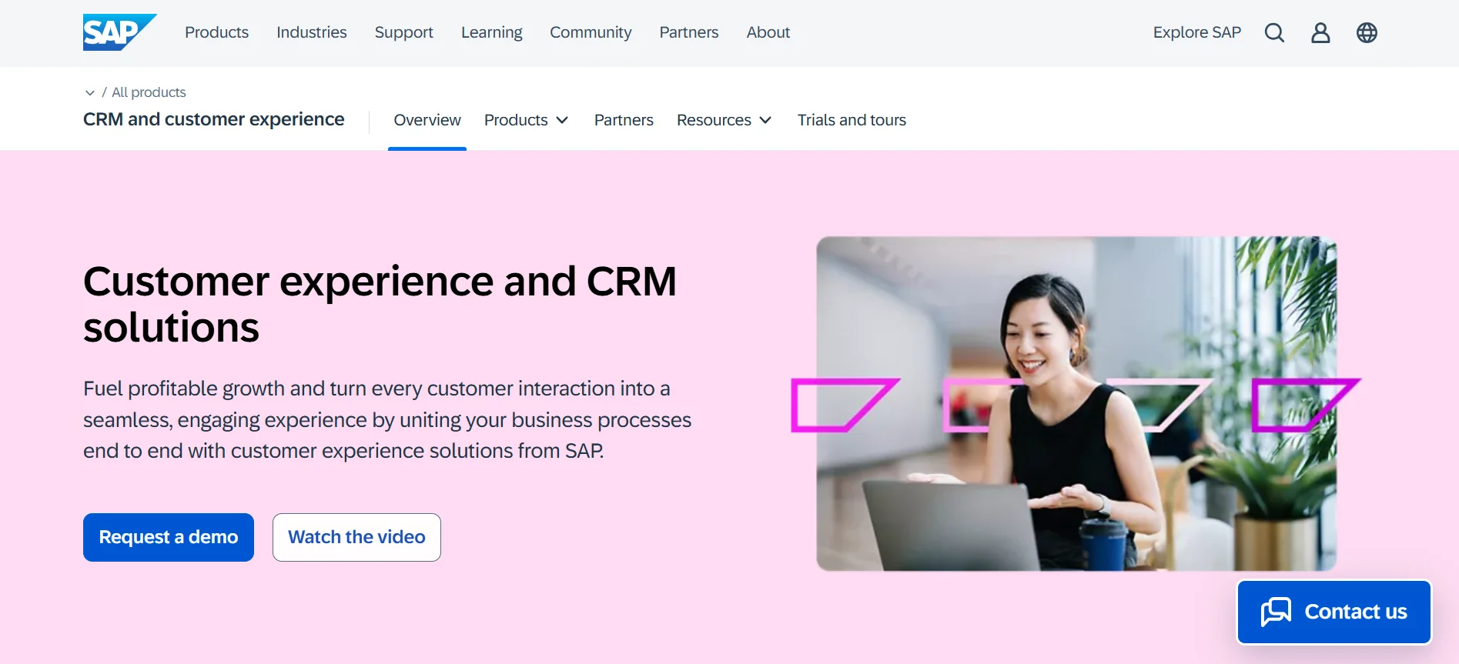This screenshot has height=664, width=1459.
Task: Click the Watch the video button
Action: [x=356, y=537]
